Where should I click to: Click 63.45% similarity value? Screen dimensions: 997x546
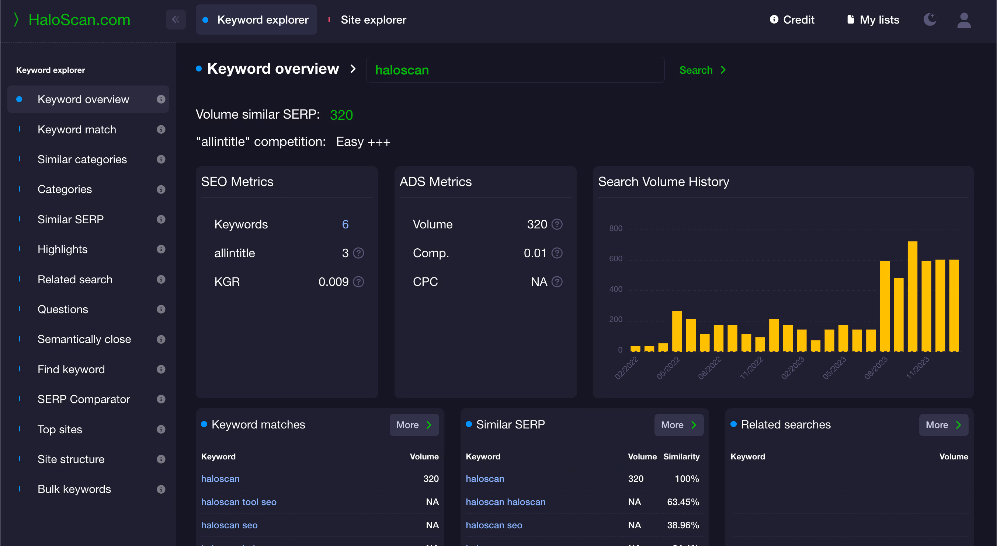pos(683,502)
